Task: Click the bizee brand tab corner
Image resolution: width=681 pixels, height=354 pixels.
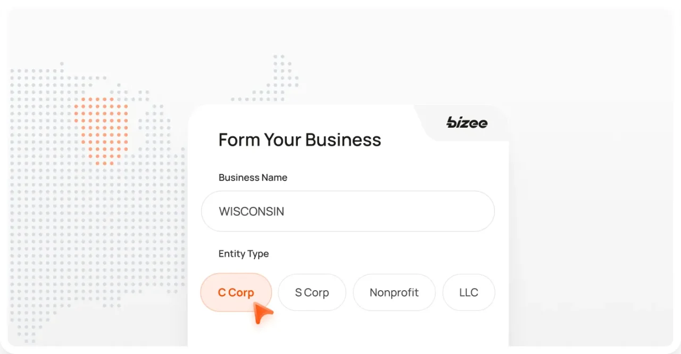Action: point(463,122)
